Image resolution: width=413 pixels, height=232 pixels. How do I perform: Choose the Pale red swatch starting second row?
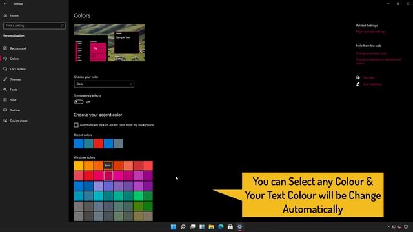coord(79,176)
